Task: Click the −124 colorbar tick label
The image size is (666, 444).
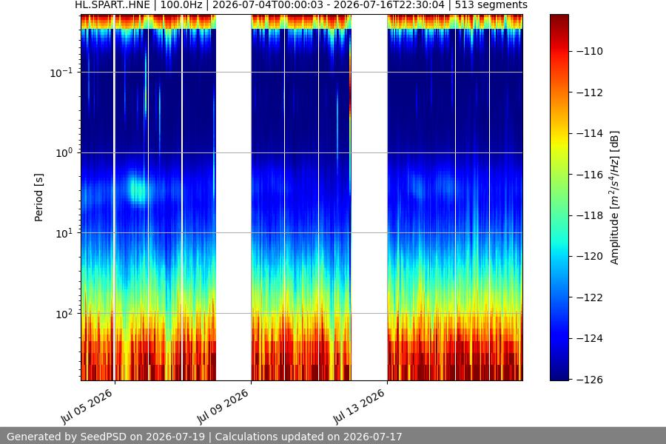Action: point(590,339)
